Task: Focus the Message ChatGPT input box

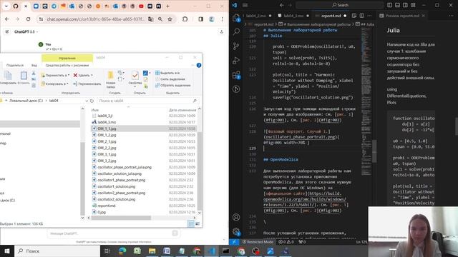Action: (113, 233)
